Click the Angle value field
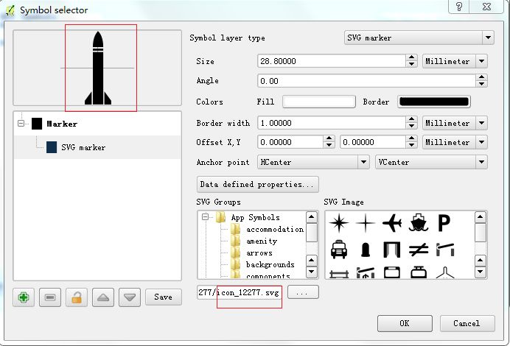The height and width of the screenshot is (346, 510). coord(366,81)
